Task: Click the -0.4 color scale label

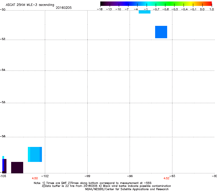Action: click(x=184, y=9)
